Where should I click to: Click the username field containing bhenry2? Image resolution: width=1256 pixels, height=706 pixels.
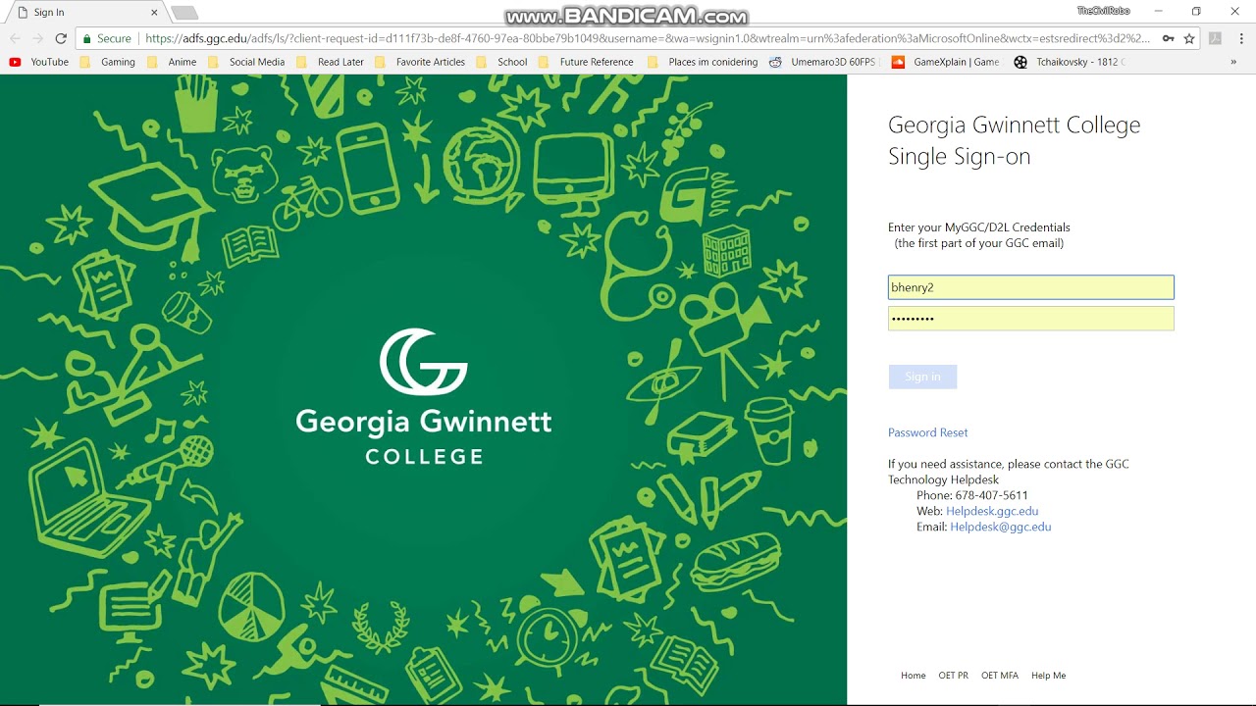tap(1030, 287)
